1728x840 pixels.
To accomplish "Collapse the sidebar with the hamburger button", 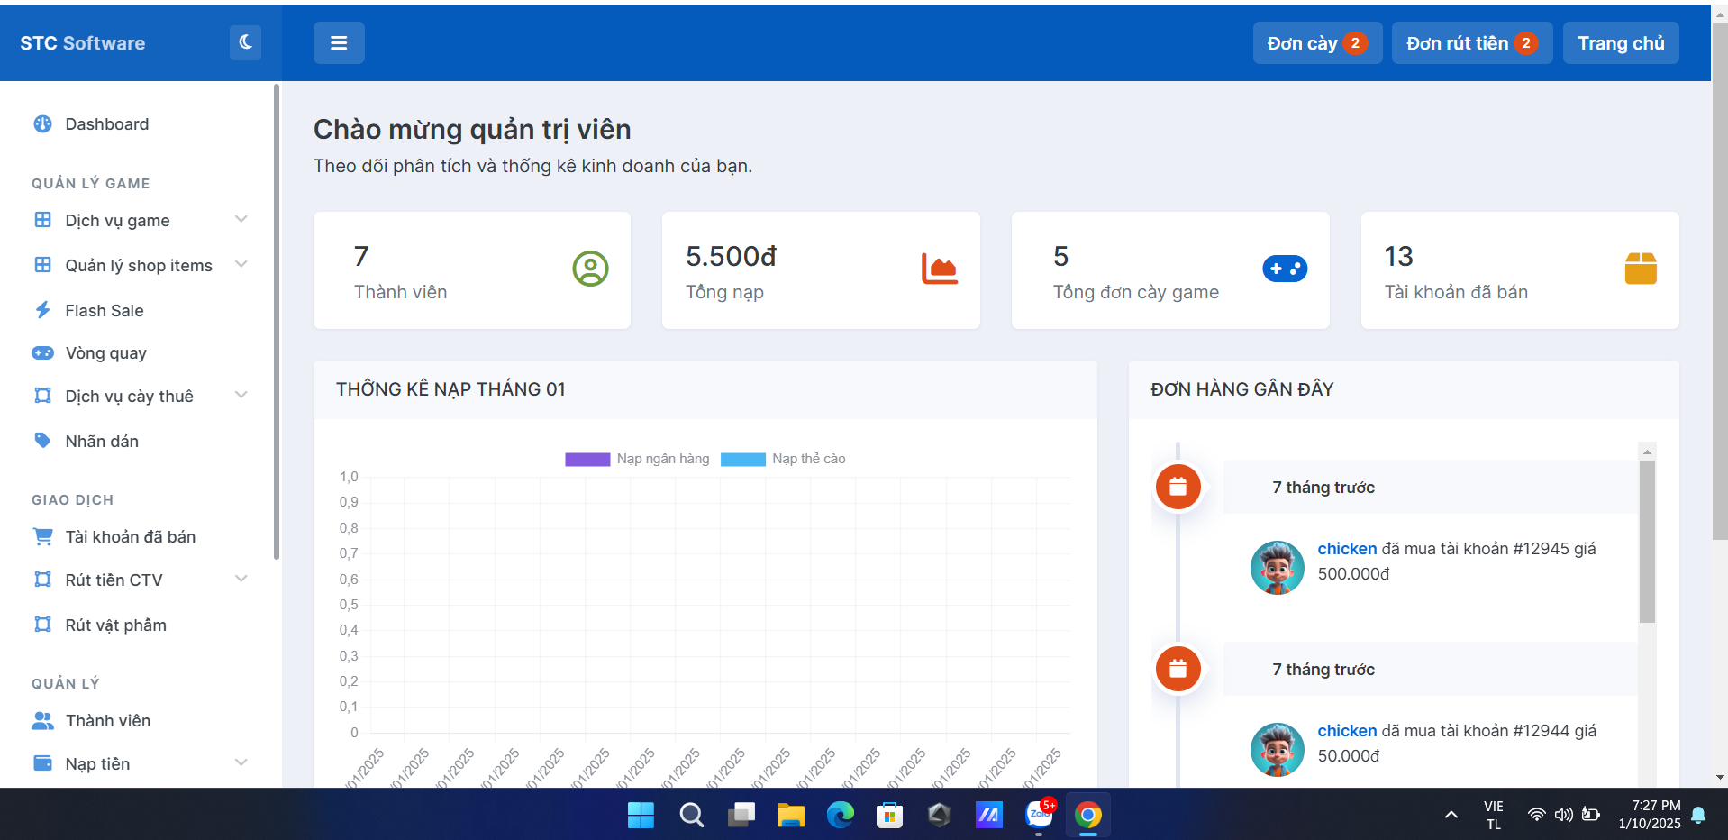I will pos(339,43).
